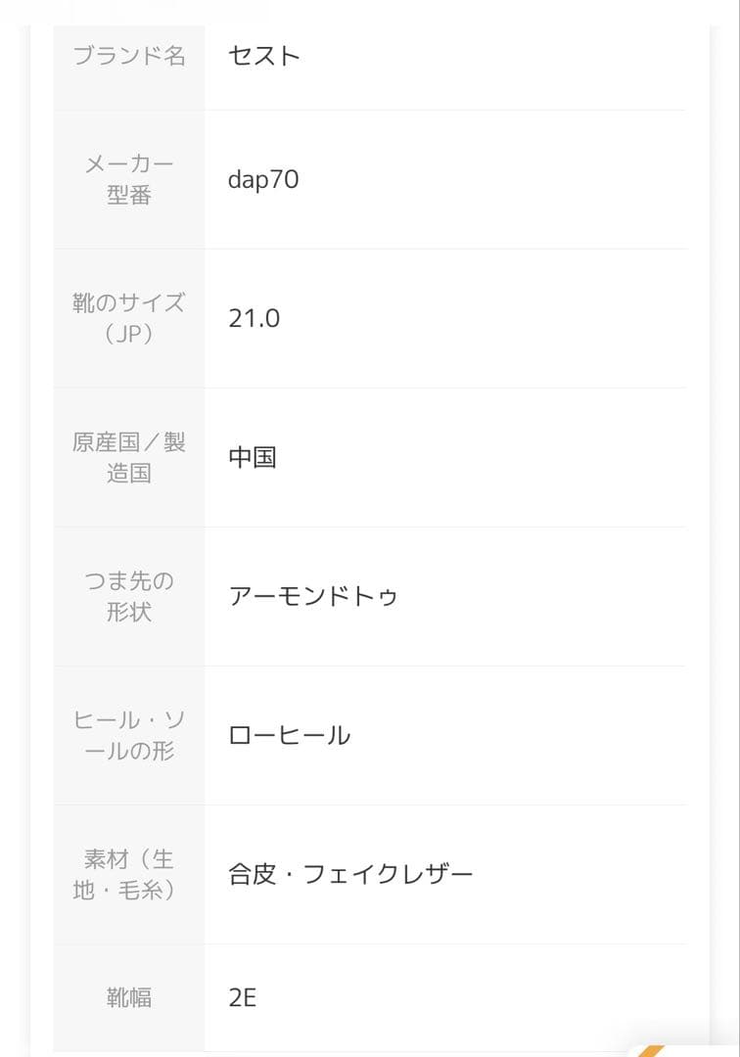This screenshot has width=740, height=1057.
Task: Click the つま先の形状 label
Action: (129, 596)
